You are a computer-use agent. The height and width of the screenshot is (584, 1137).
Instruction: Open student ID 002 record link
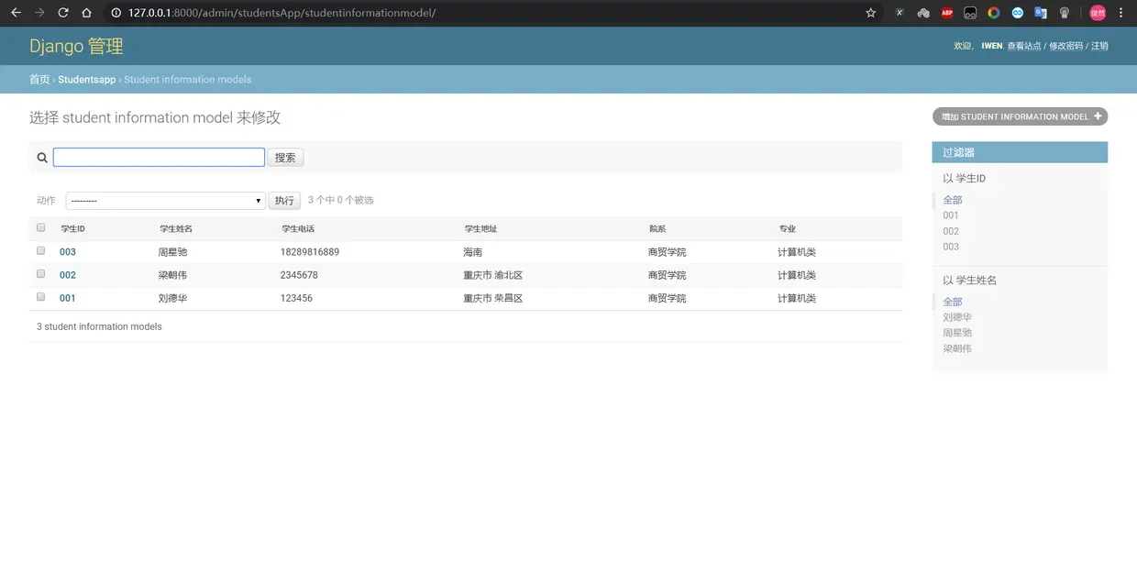68,275
